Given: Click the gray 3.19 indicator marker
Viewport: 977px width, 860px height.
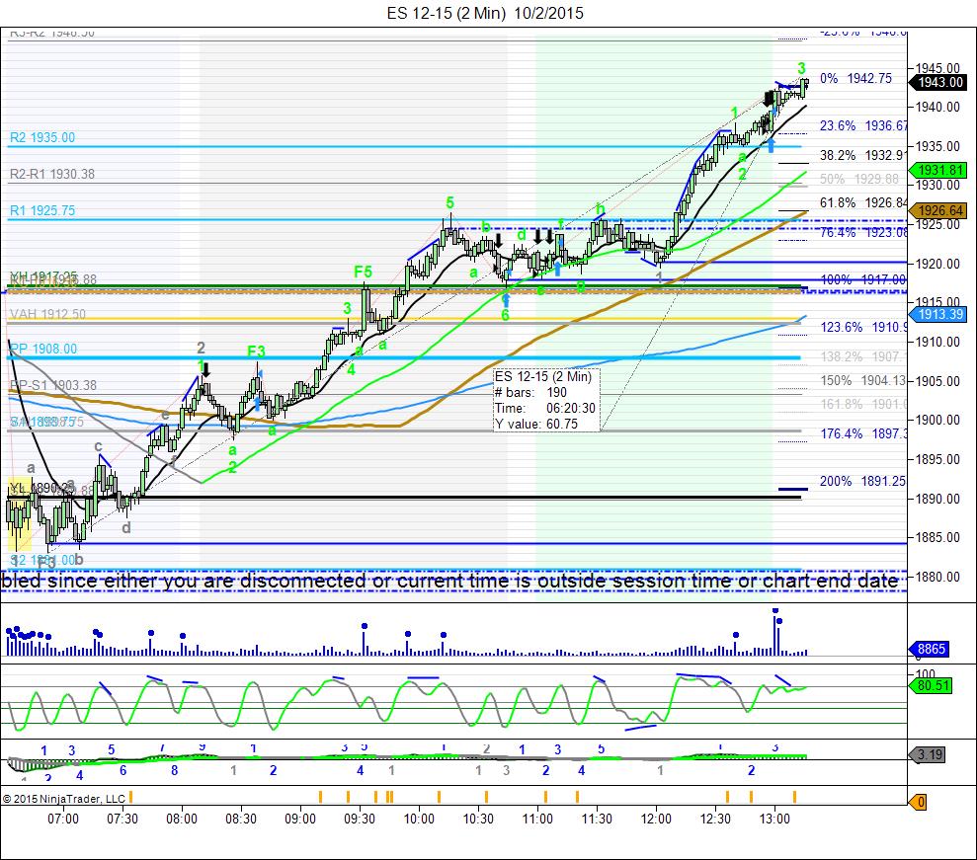Looking at the screenshot, I should coord(930,754).
